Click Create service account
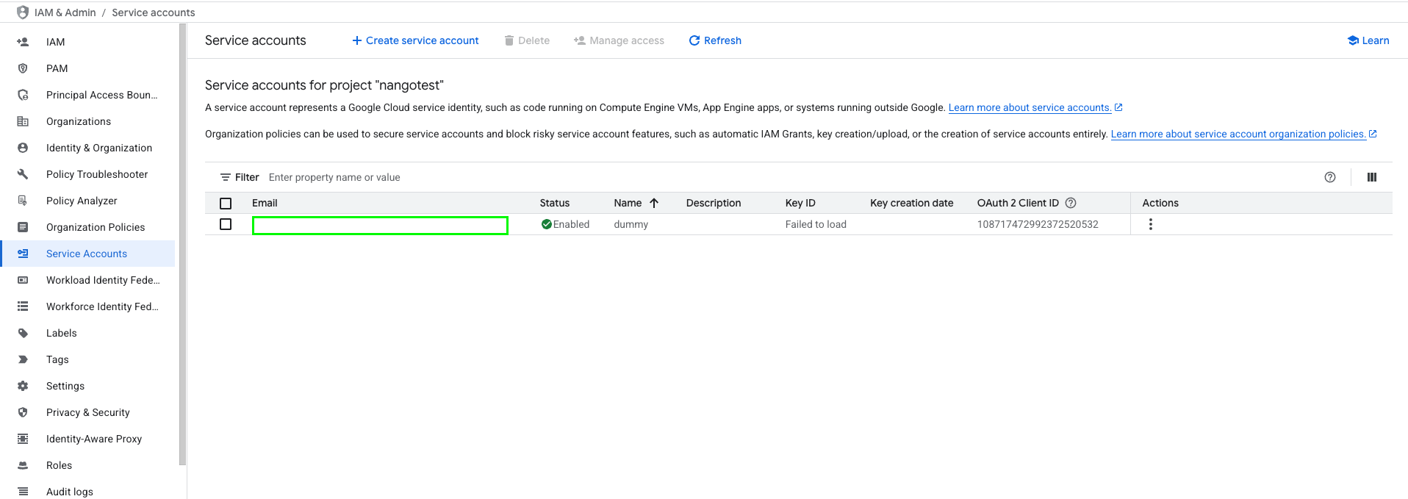The width and height of the screenshot is (1408, 499). coord(415,40)
